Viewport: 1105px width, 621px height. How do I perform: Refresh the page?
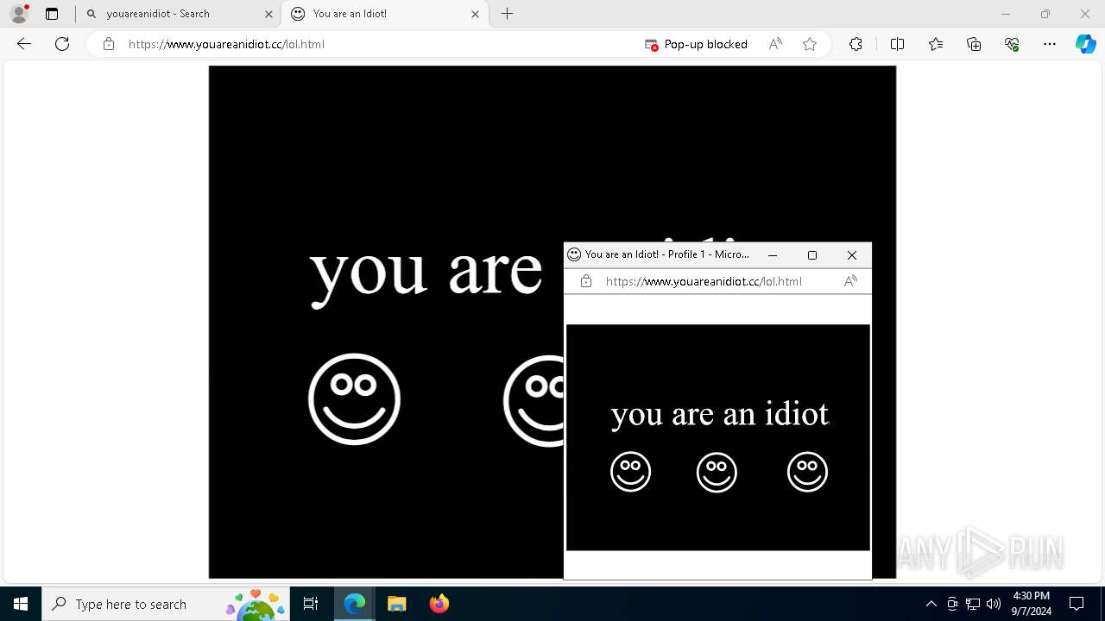coord(62,44)
